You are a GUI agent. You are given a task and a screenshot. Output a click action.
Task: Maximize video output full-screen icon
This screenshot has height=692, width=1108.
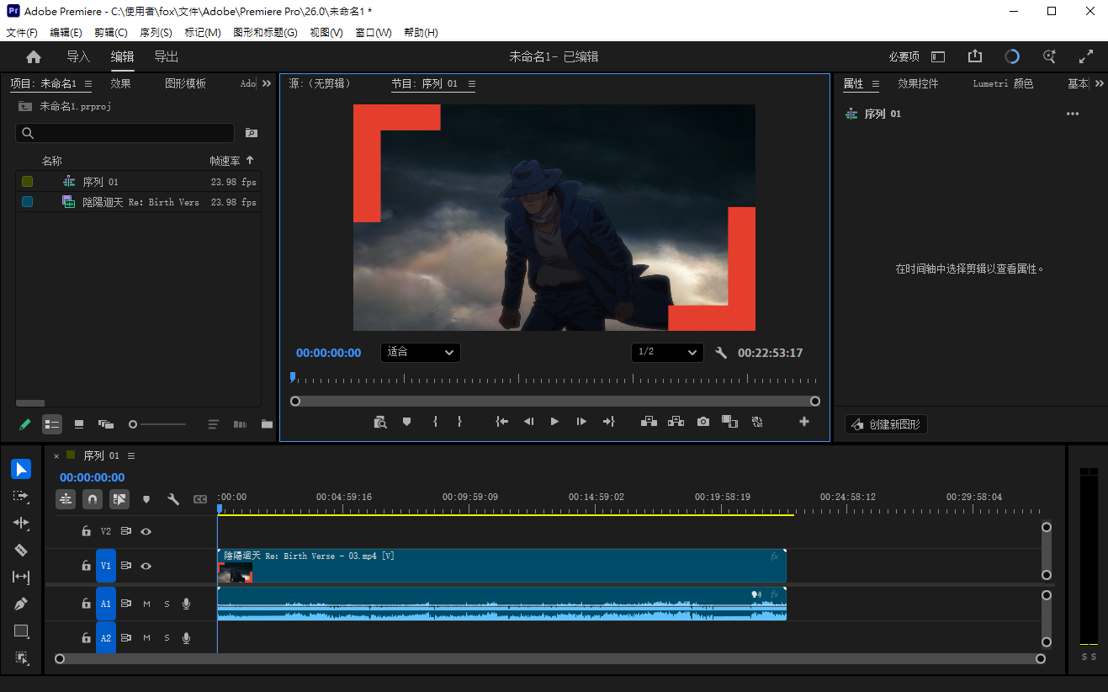click(x=1086, y=56)
